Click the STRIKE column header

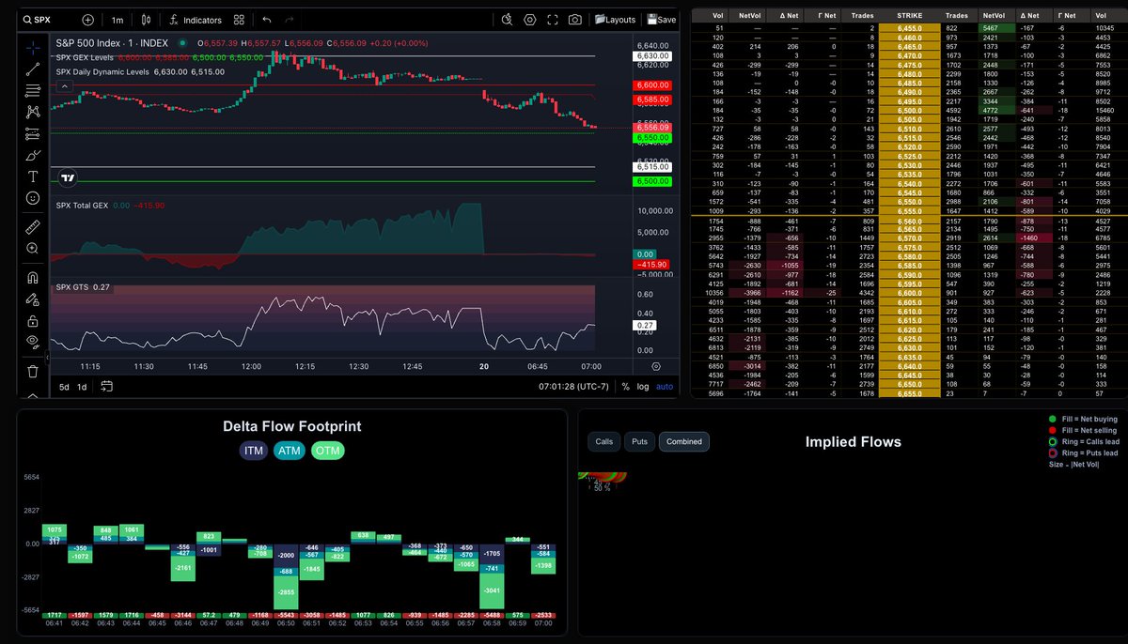point(908,16)
